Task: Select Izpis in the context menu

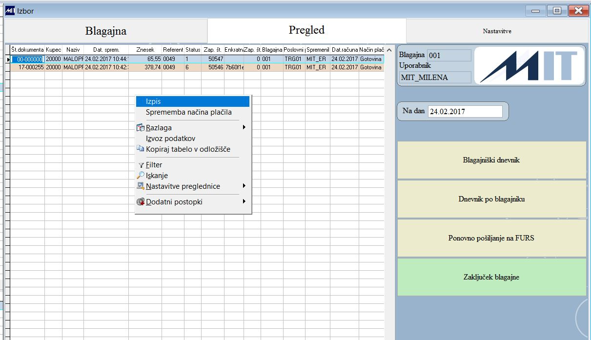Action: click(193, 101)
